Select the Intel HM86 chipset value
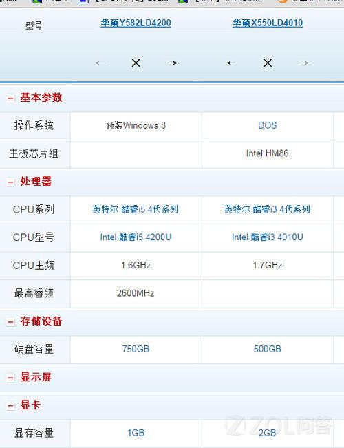Image resolution: width=344 pixels, height=448 pixels. click(x=268, y=153)
